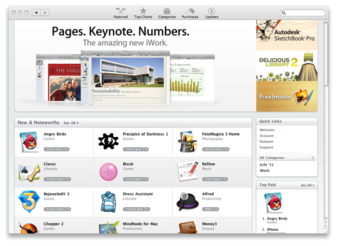338x246 pixels.
Task: Click the MindNode for Mac icon
Action: pyautogui.click(x=109, y=227)
